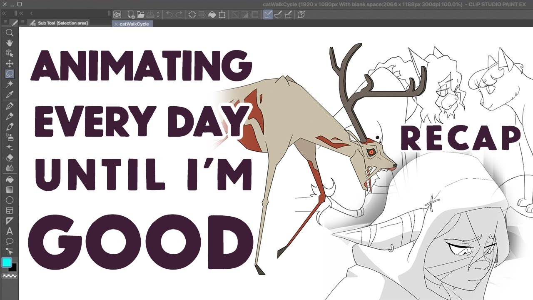Toggle Snap to grid

[x=288, y=15]
